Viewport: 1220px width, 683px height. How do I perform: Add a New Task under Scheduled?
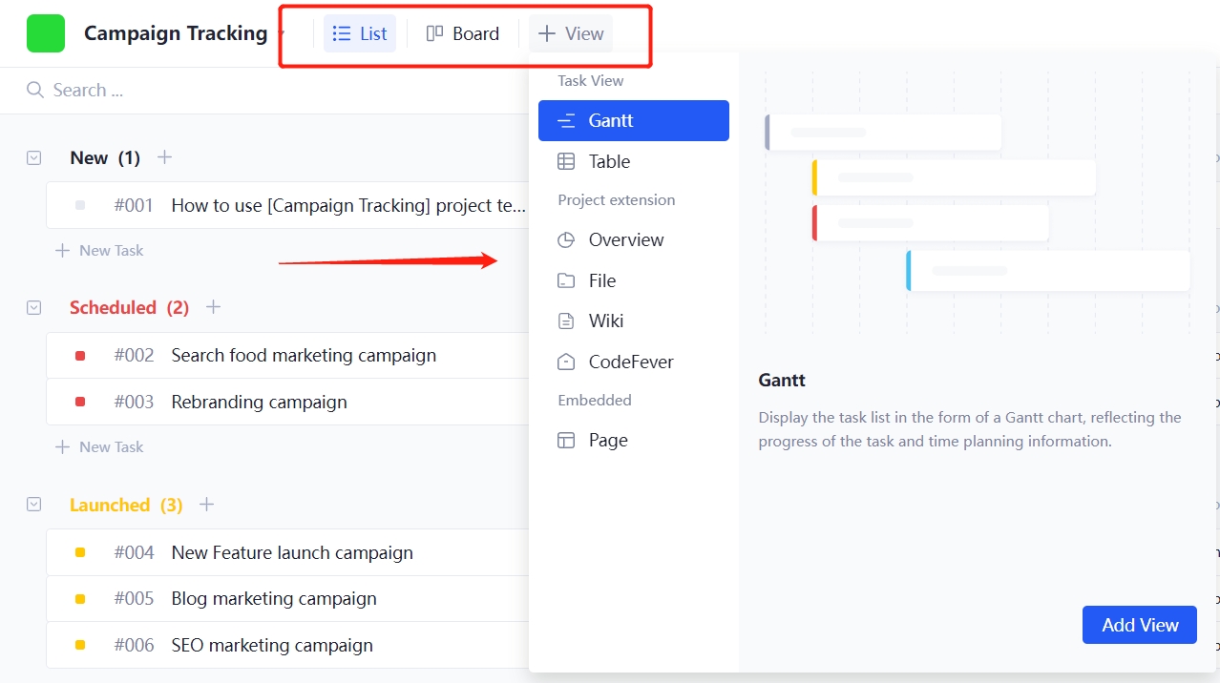coord(99,446)
